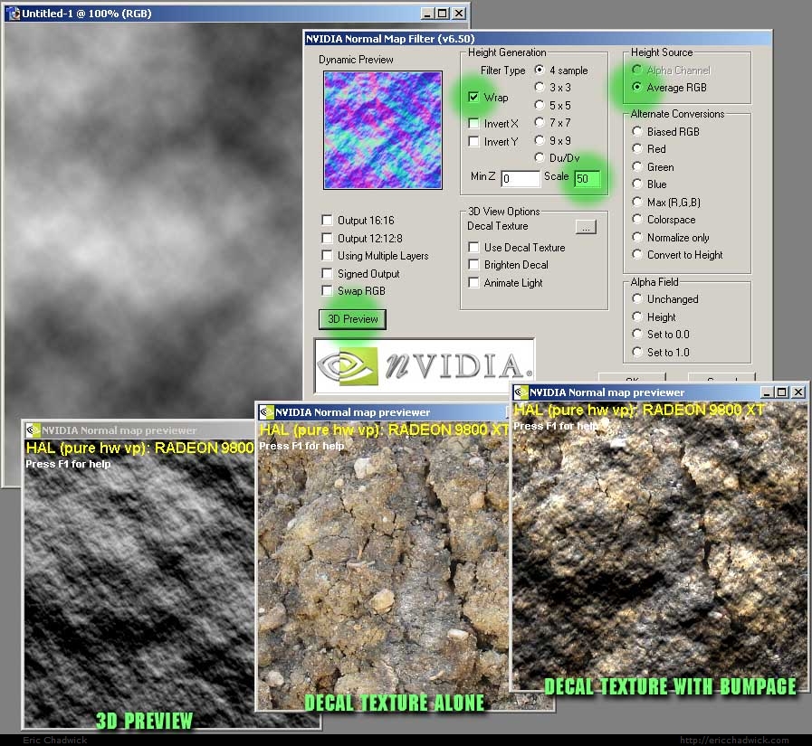812x746 pixels.
Task: Close the Untitled-1 document window
Action: 459,14
